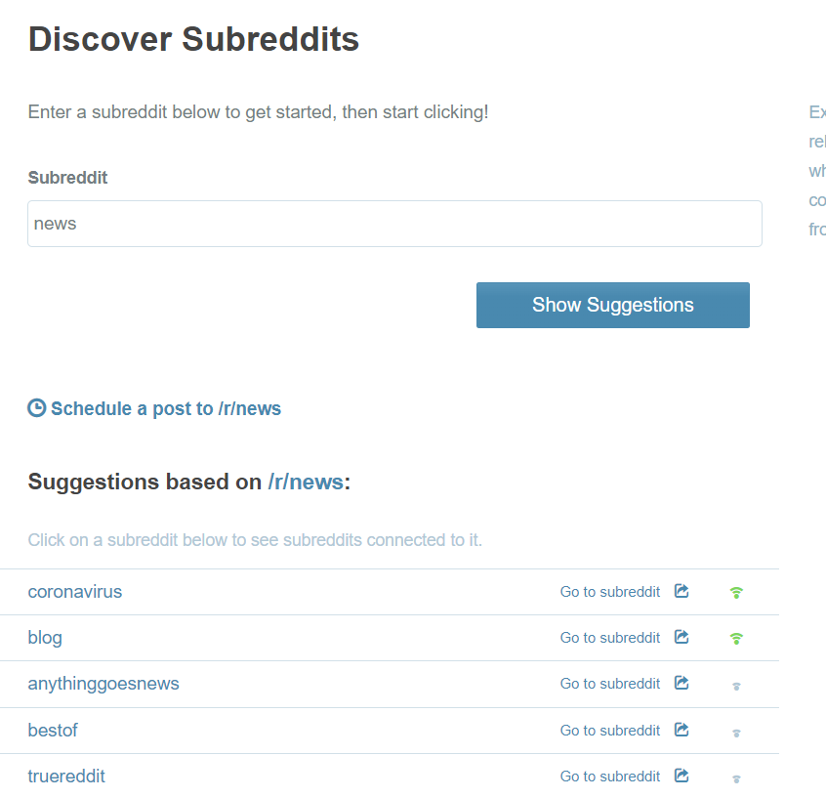The image size is (826, 798).
Task: Click green signal icon in blog row
Action: coord(736,639)
